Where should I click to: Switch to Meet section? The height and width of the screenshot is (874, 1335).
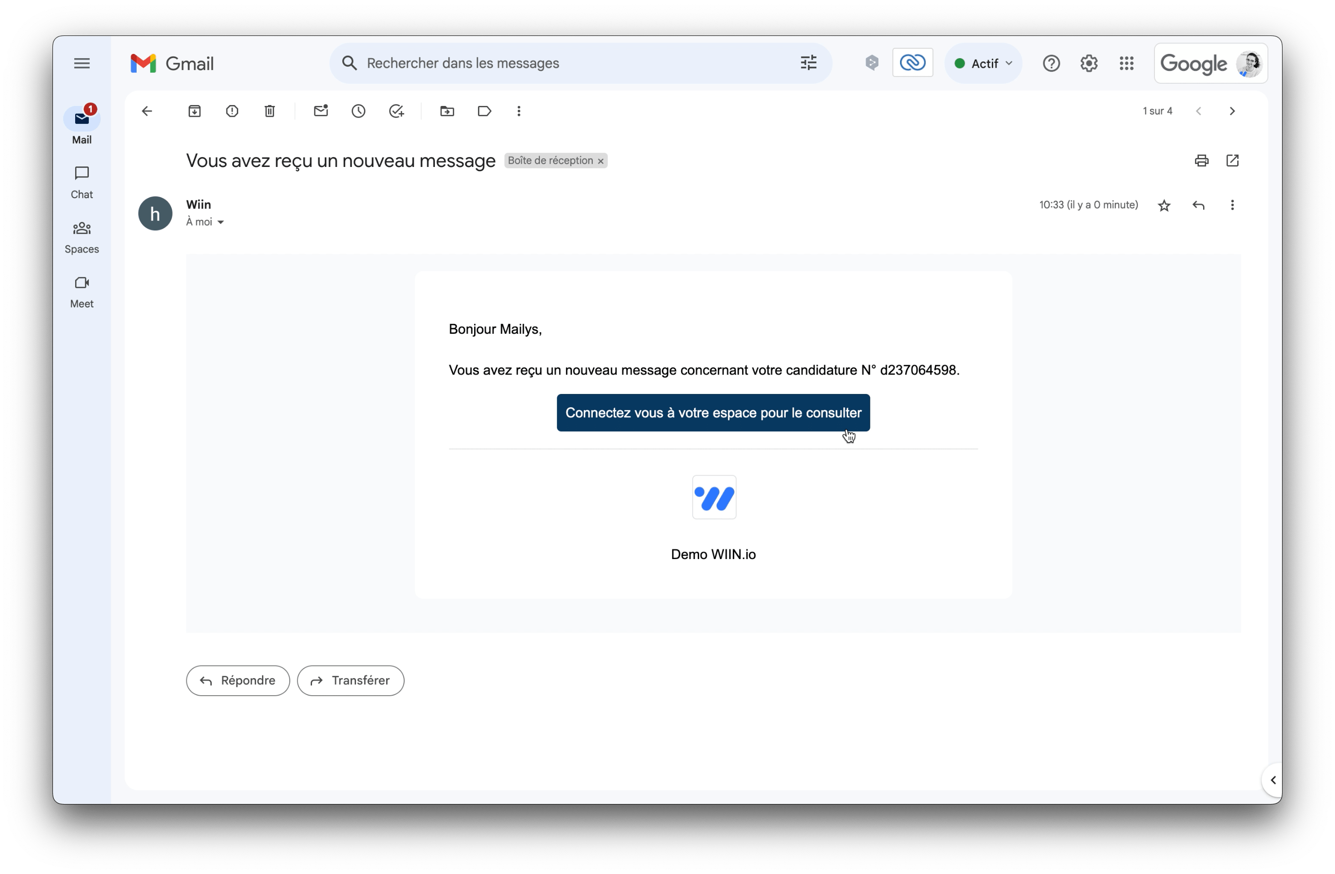(82, 292)
